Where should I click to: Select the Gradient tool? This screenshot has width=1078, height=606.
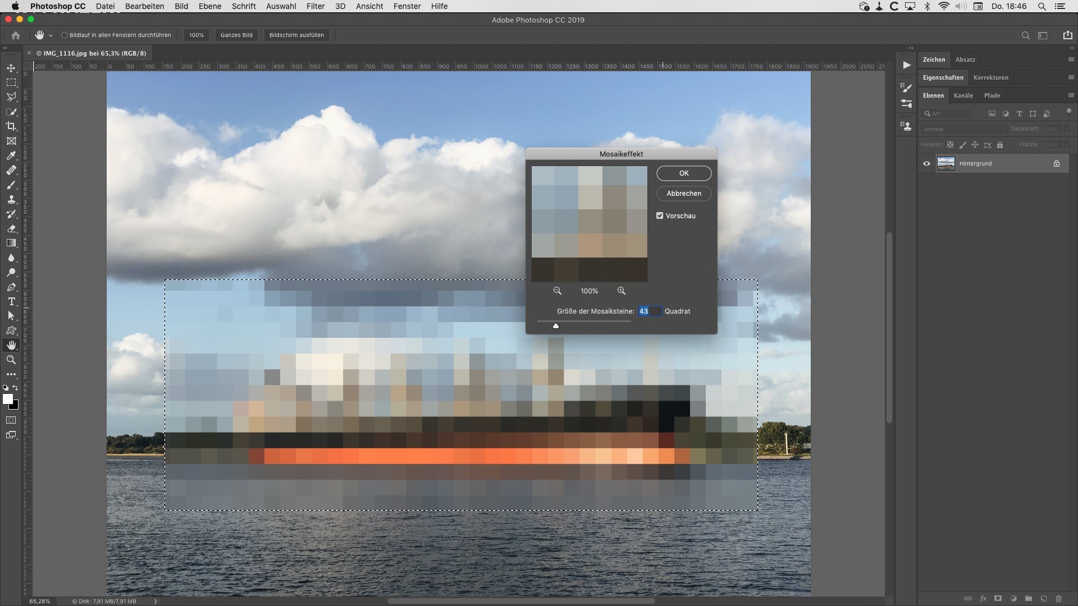[x=11, y=243]
